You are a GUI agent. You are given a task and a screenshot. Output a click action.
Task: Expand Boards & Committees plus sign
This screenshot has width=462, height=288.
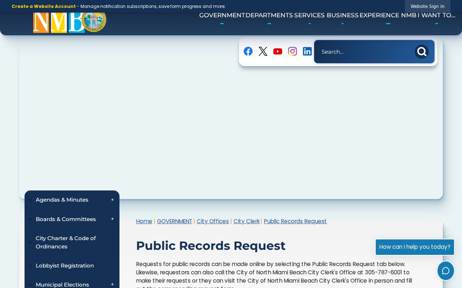coord(112,219)
